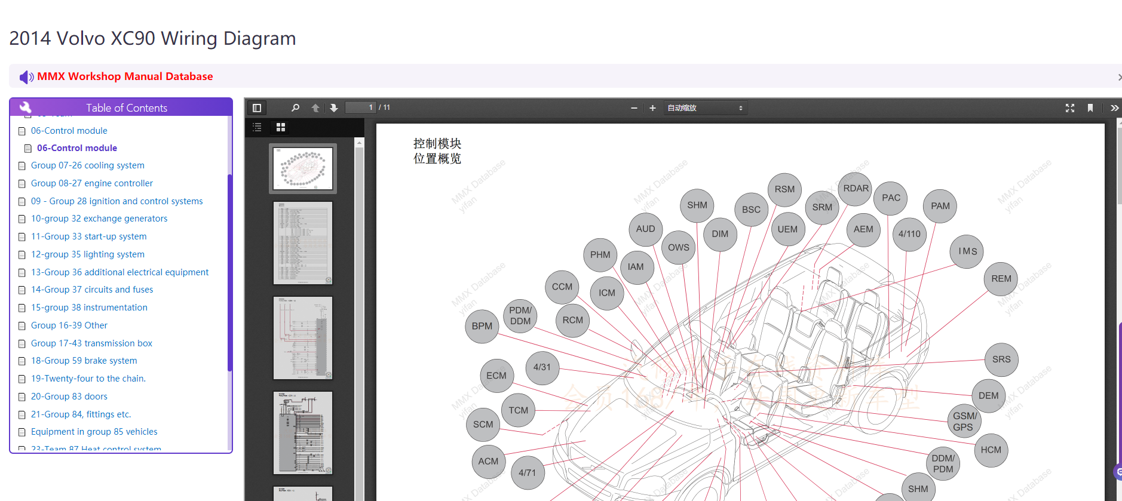Click the PDF page number field
1122x501 pixels.
click(x=360, y=107)
